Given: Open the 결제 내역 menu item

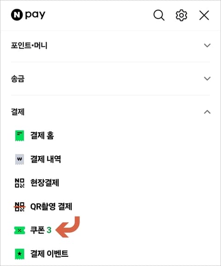Looking at the screenshot, I should pyautogui.click(x=46, y=159).
